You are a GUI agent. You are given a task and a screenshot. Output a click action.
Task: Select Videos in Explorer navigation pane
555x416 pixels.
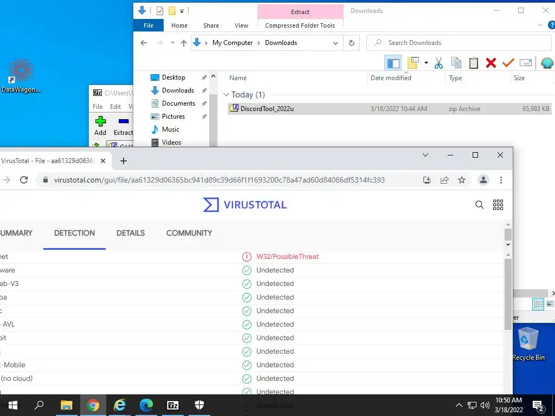171,142
